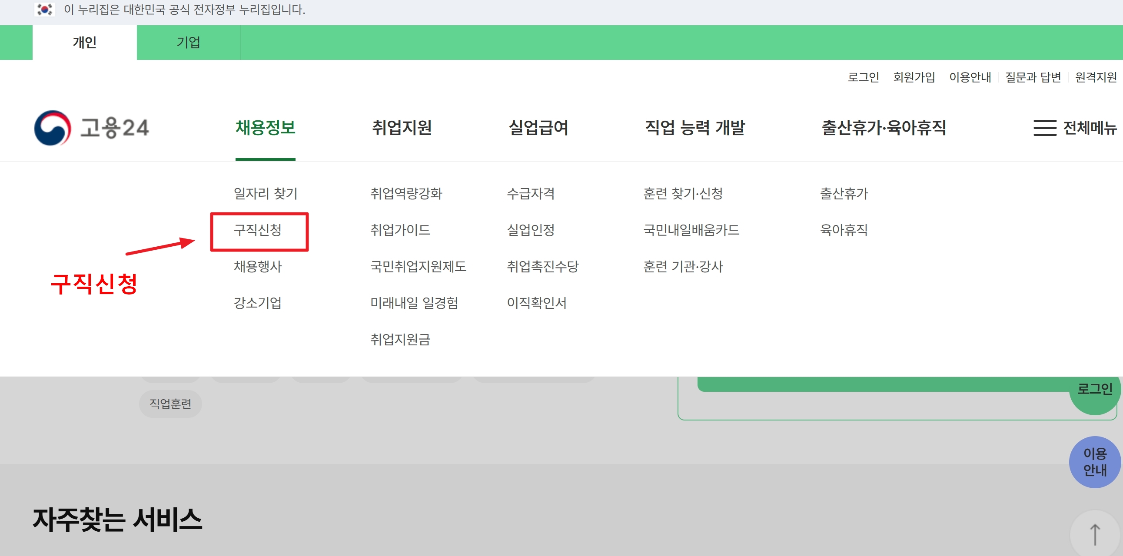This screenshot has height=556, width=1123.
Task: Open the 취업지원 main menu
Action: tap(402, 128)
